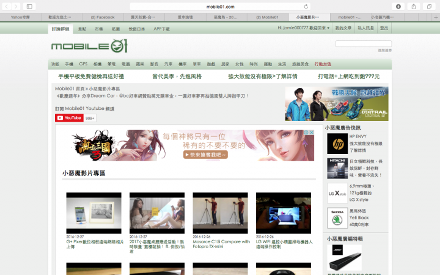The width and height of the screenshot is (440, 275).
Task: Open the Masarce C15i tripod video thumbnail
Action: click(220, 213)
